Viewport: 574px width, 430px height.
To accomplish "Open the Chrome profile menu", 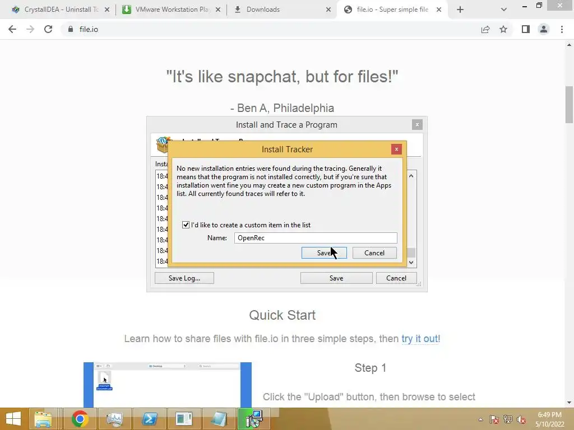I will click(x=544, y=29).
